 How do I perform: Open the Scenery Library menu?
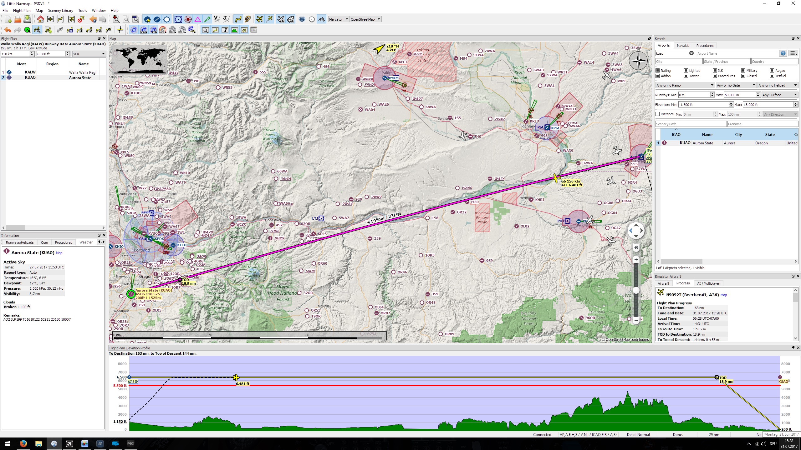click(60, 11)
